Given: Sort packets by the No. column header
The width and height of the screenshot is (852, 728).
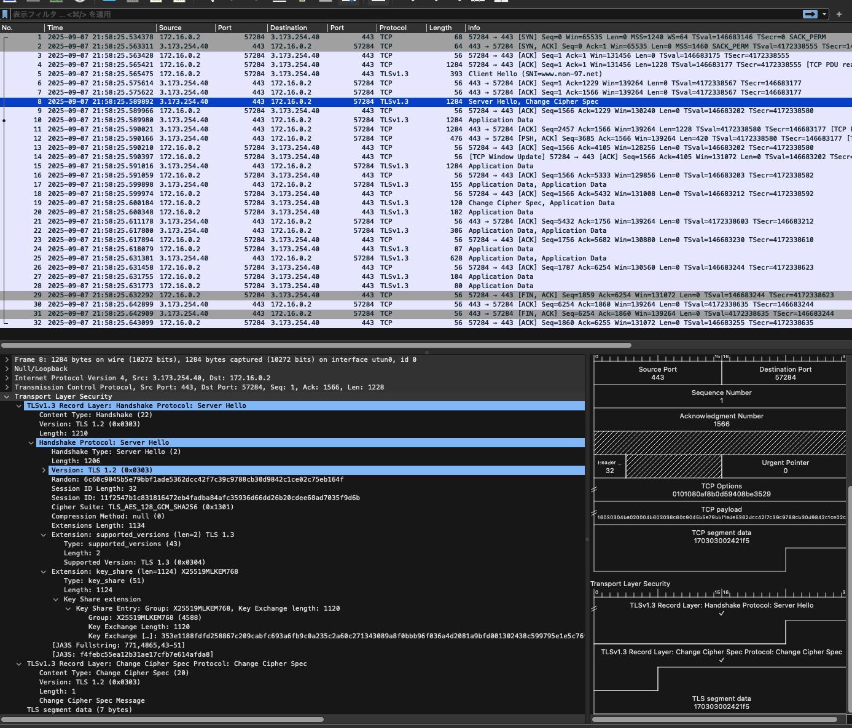Looking at the screenshot, I should (22, 28).
